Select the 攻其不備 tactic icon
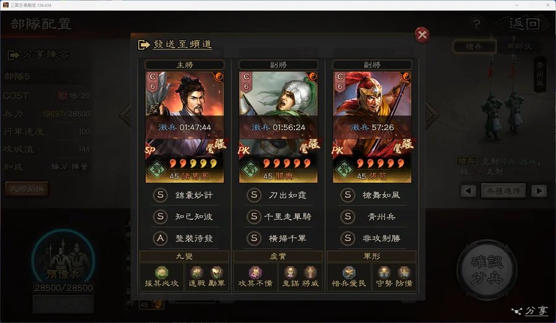556x323 pixels. click(x=255, y=272)
